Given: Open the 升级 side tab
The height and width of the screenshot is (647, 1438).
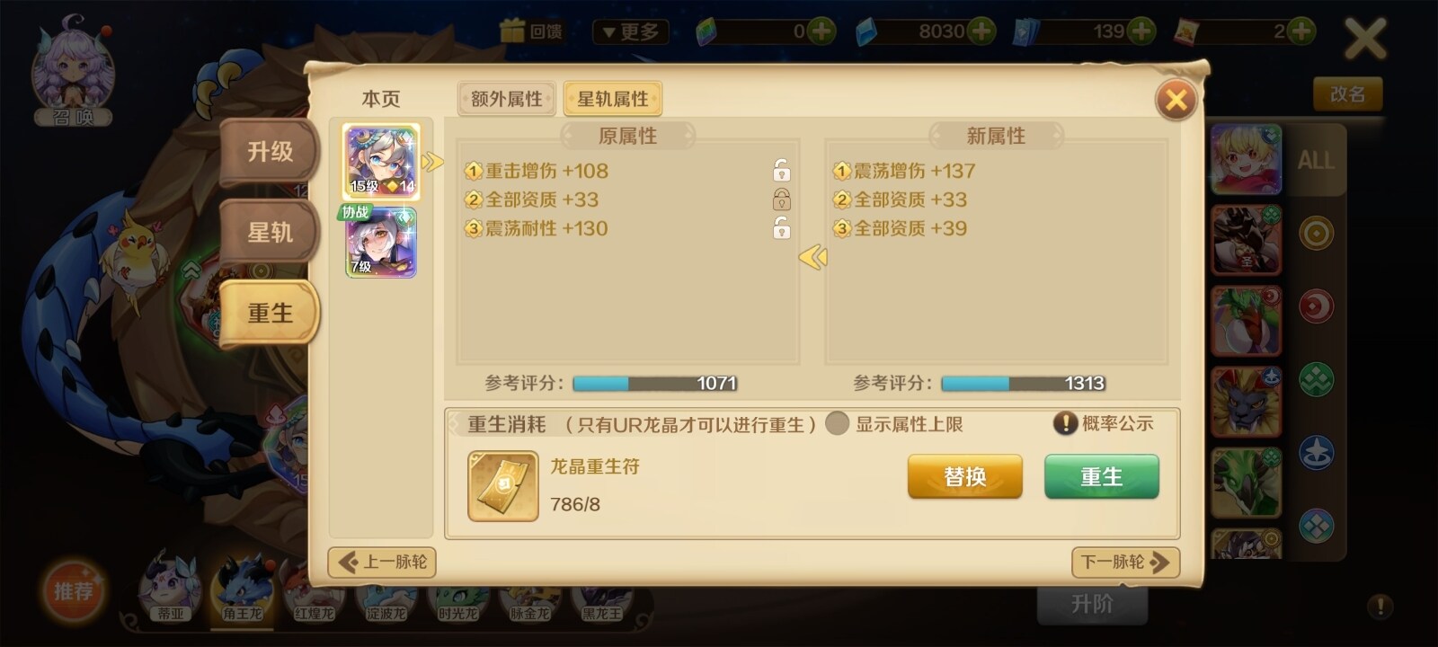Looking at the screenshot, I should point(270,152).
